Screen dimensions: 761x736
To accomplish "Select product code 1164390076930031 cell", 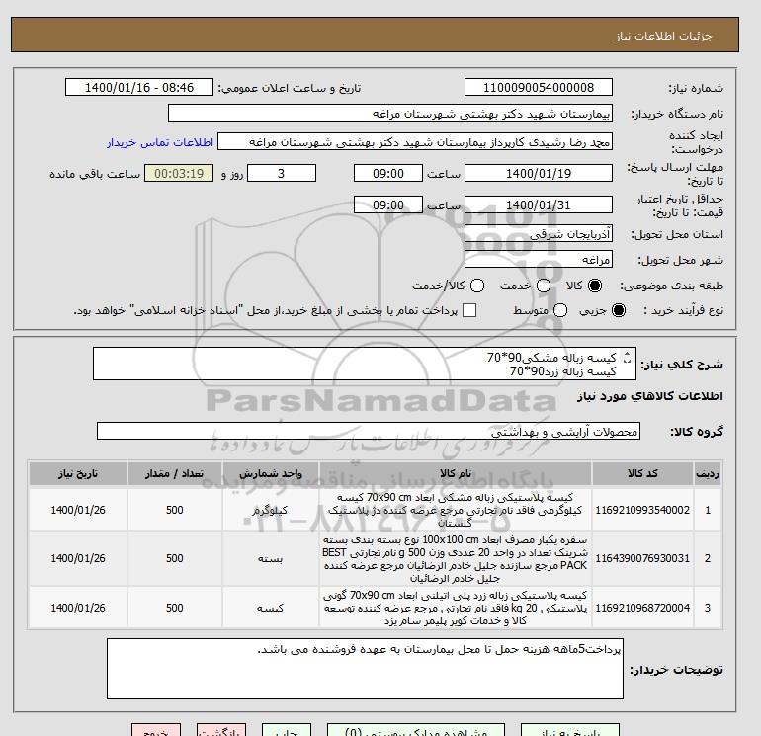I will (x=642, y=559).
